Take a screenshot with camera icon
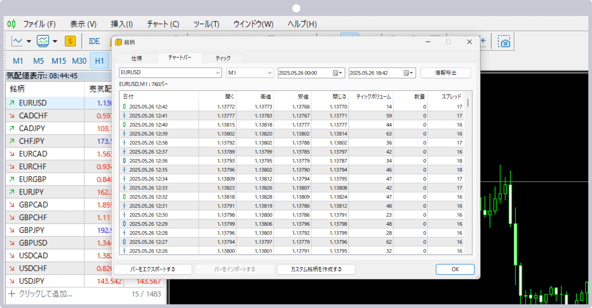Image resolution: width=592 pixels, height=308 pixels. tap(504, 41)
